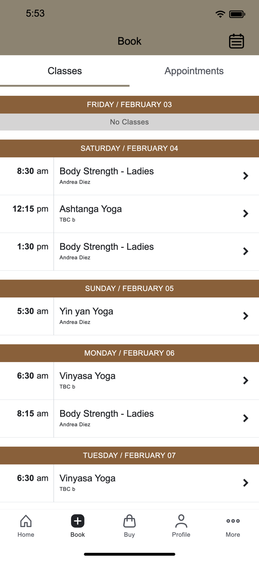This screenshot has width=259, height=561.
Task: Tap the battery indicator icon
Action: [x=236, y=13]
